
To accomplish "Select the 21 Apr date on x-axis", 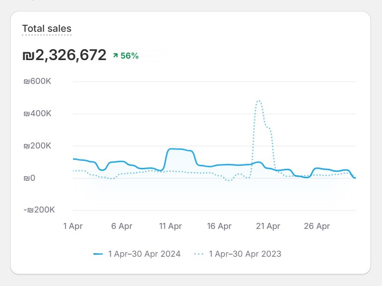I will [x=268, y=226].
